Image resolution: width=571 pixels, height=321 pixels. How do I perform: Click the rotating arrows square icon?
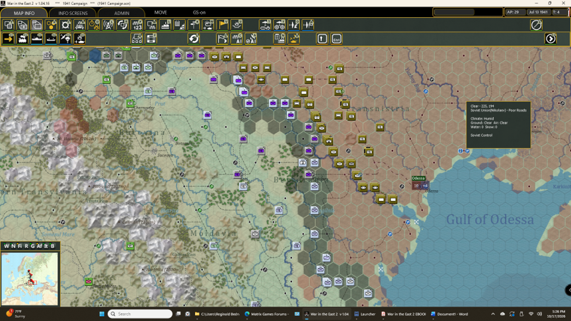coord(122,25)
